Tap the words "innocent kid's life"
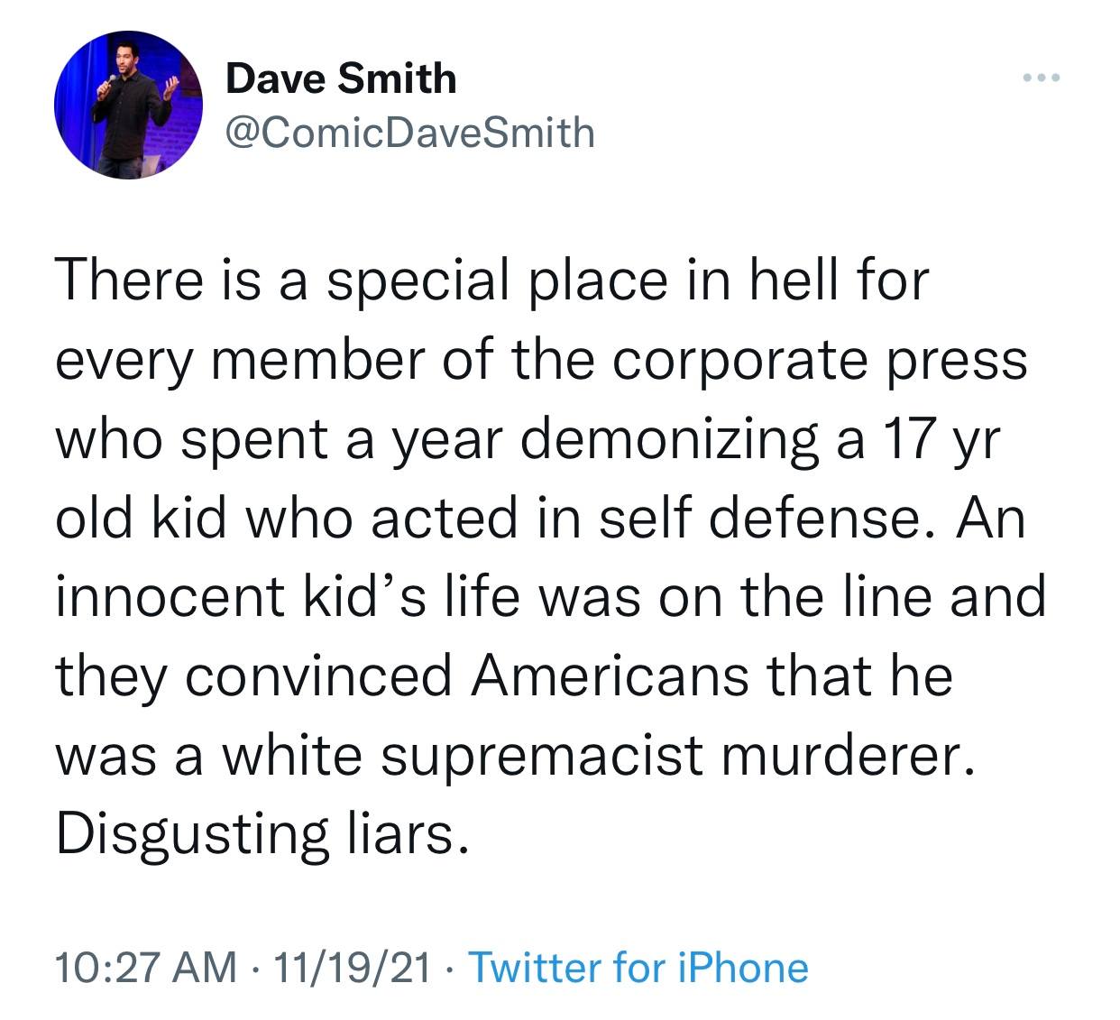Image resolution: width=1120 pixels, height=1020 pixels. (289, 596)
